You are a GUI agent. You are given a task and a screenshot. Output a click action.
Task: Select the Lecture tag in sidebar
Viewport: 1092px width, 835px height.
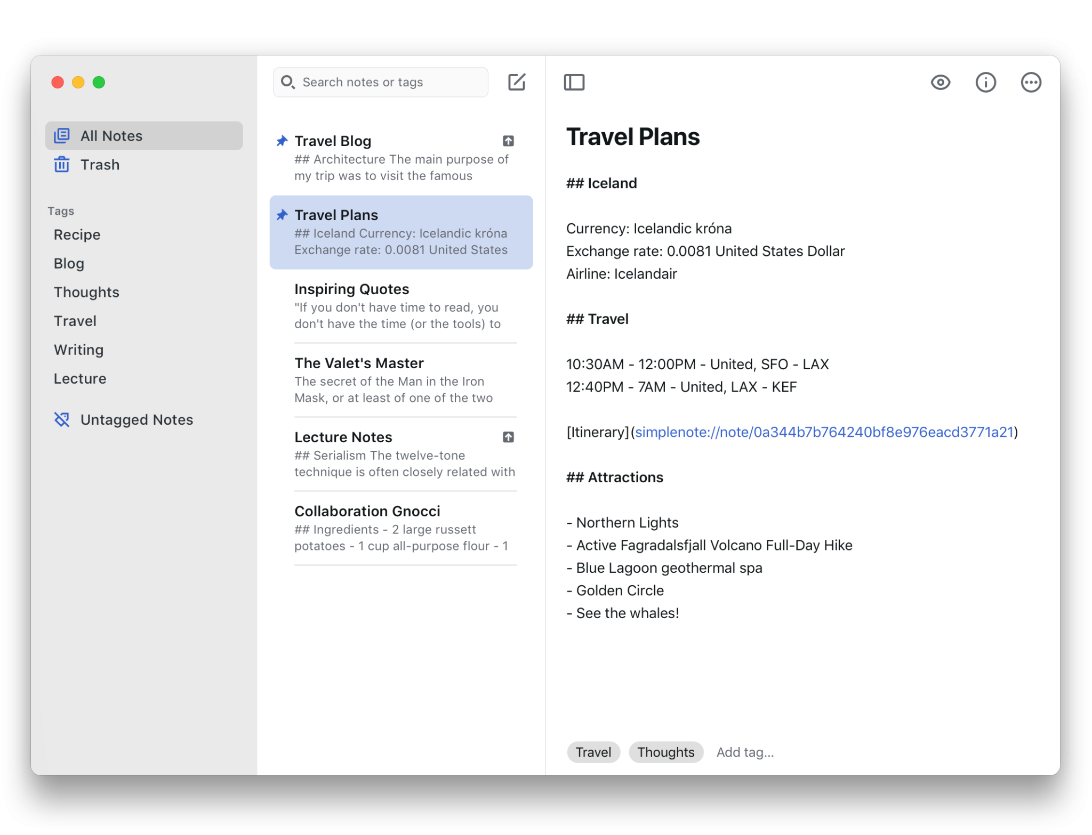80,378
